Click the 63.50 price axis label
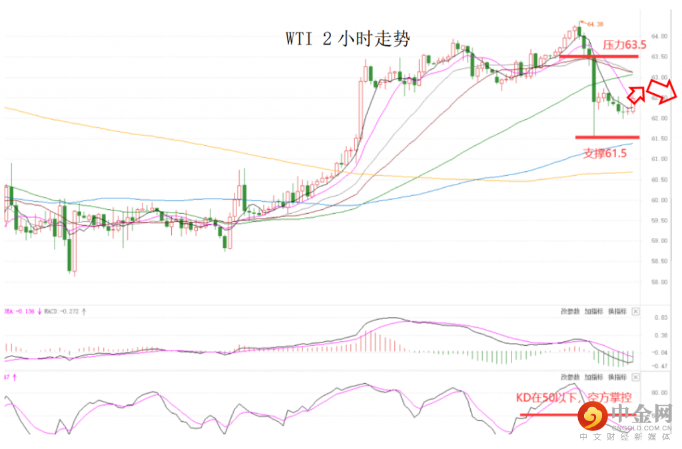This screenshot has width=682, height=449. coord(659,57)
